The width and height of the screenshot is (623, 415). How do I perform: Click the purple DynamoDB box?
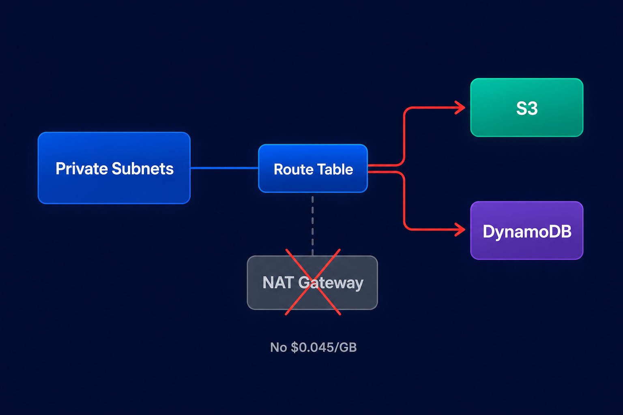527,230
